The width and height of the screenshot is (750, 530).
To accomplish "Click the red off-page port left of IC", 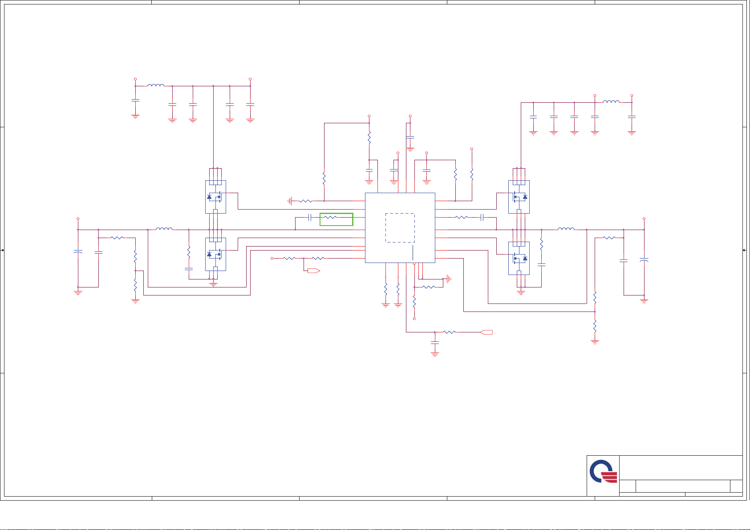I will pos(314,271).
